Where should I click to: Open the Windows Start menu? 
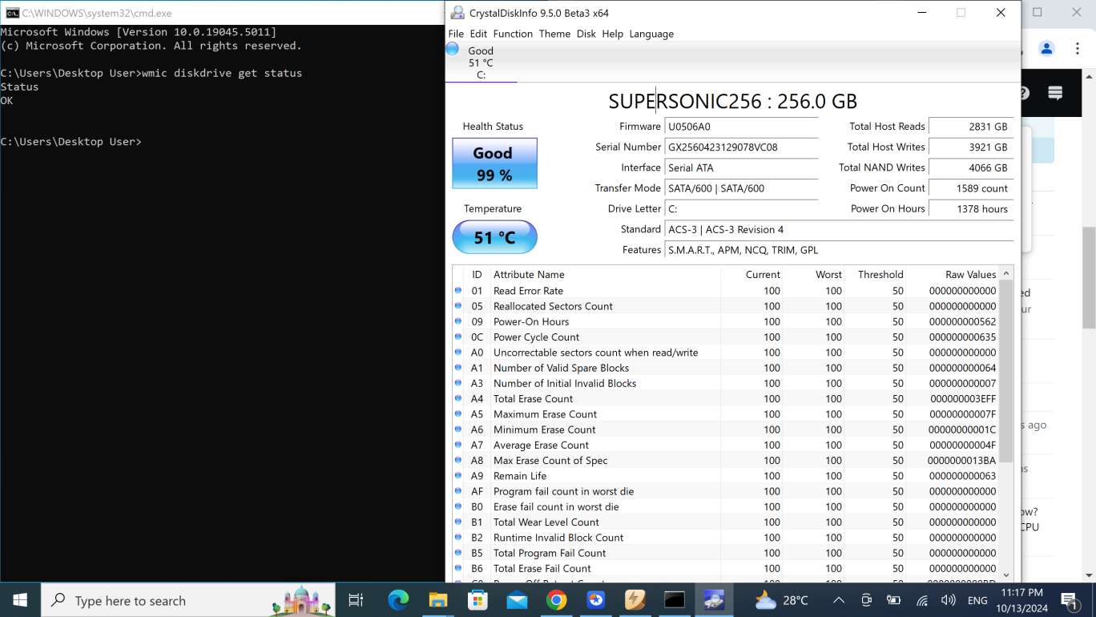19,600
